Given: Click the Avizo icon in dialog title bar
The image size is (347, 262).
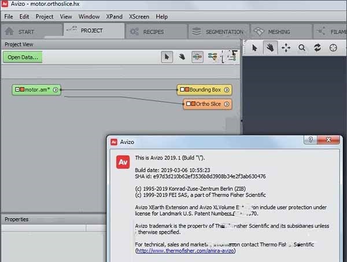Looking at the screenshot, I should point(114,142).
